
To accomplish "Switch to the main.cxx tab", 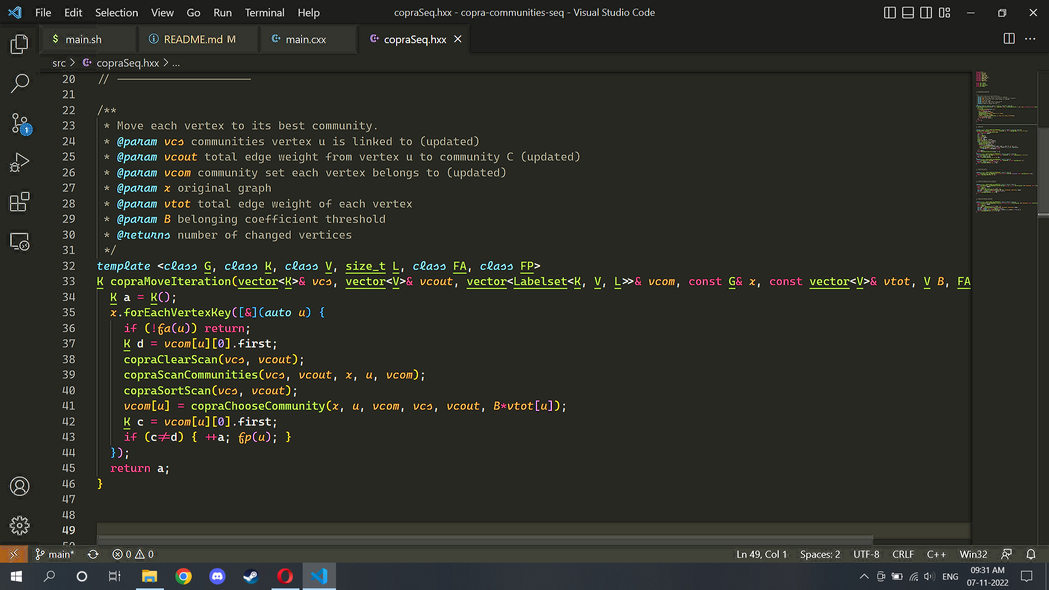I will click(305, 39).
